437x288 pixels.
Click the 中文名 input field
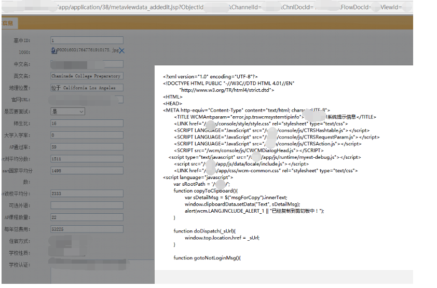(x=87, y=64)
